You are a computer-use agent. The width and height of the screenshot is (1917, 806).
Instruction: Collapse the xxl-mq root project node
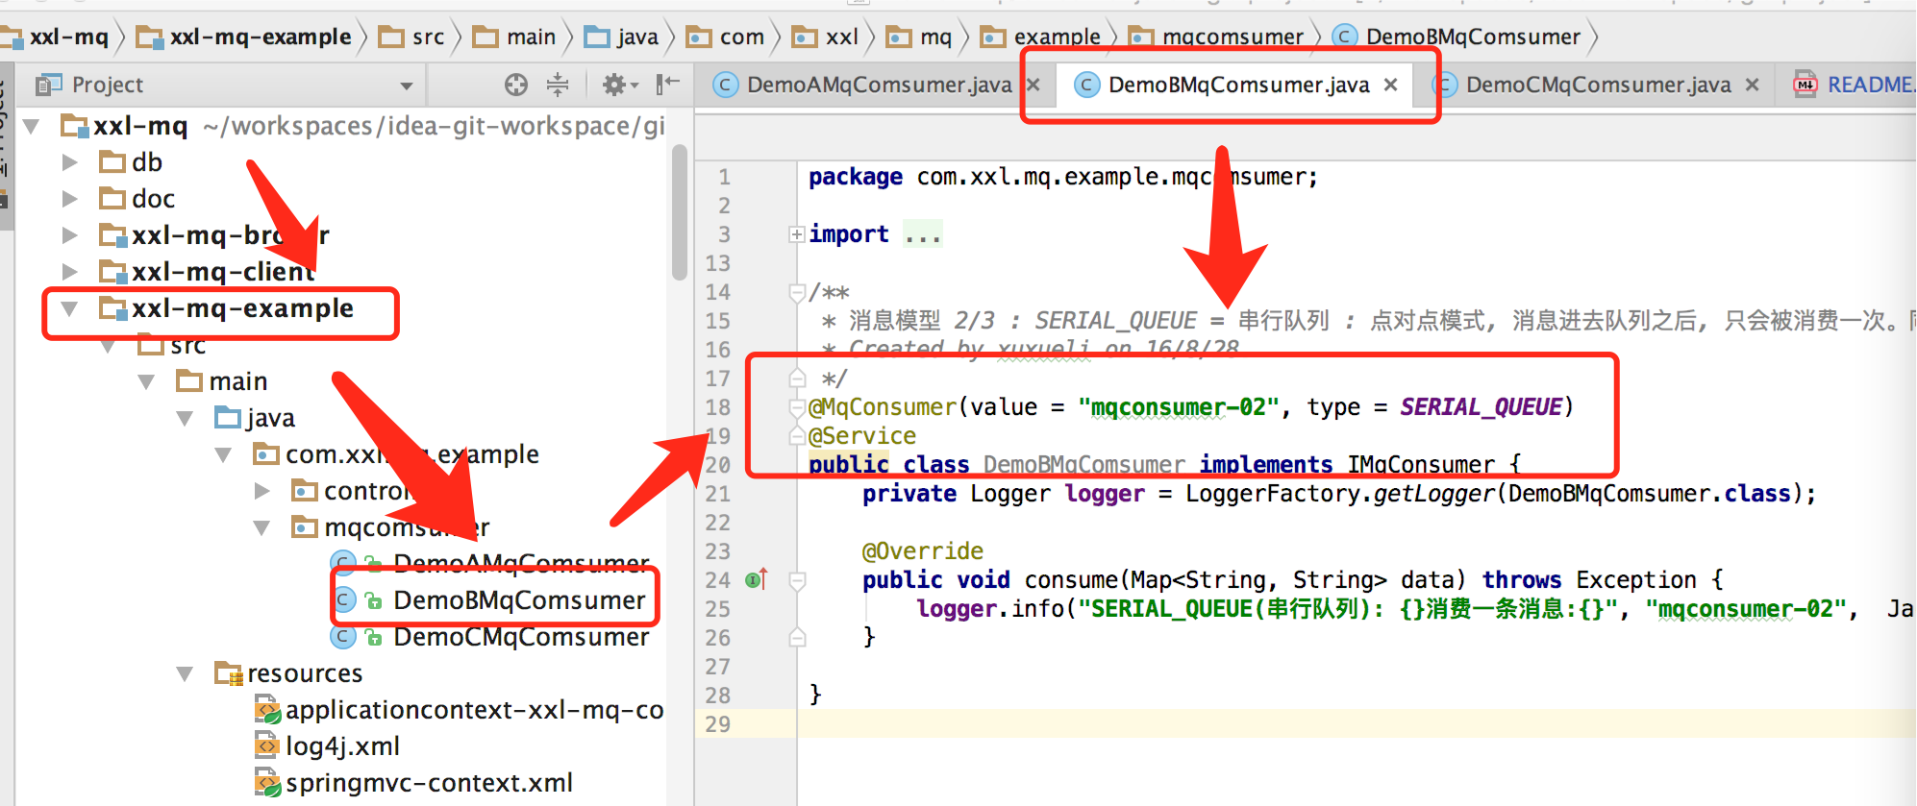click(31, 126)
